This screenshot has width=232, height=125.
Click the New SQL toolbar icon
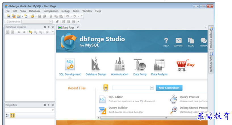pos(9,16)
